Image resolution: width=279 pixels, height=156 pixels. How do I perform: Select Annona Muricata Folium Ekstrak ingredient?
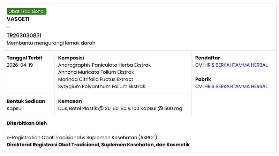(96, 72)
